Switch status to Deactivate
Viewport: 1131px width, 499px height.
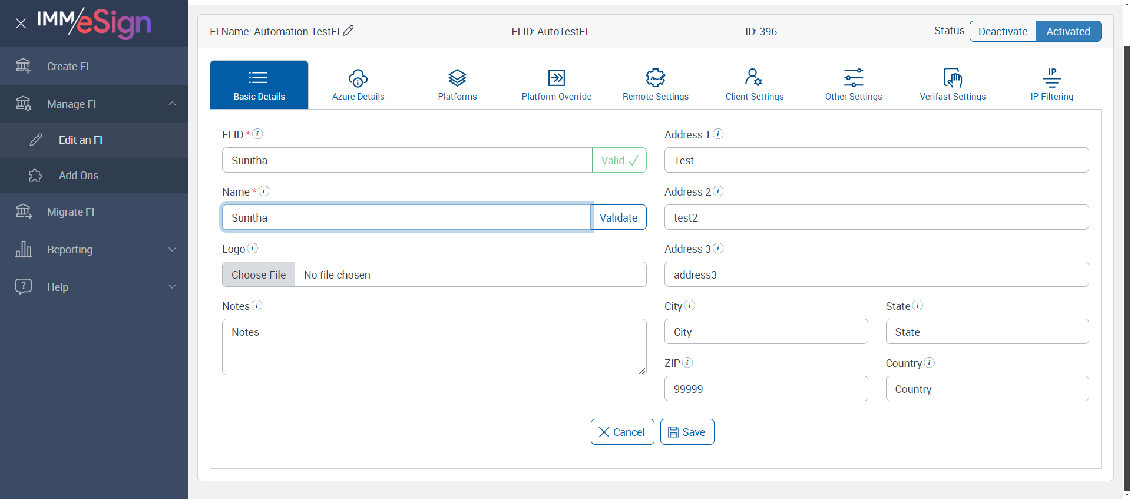1003,32
